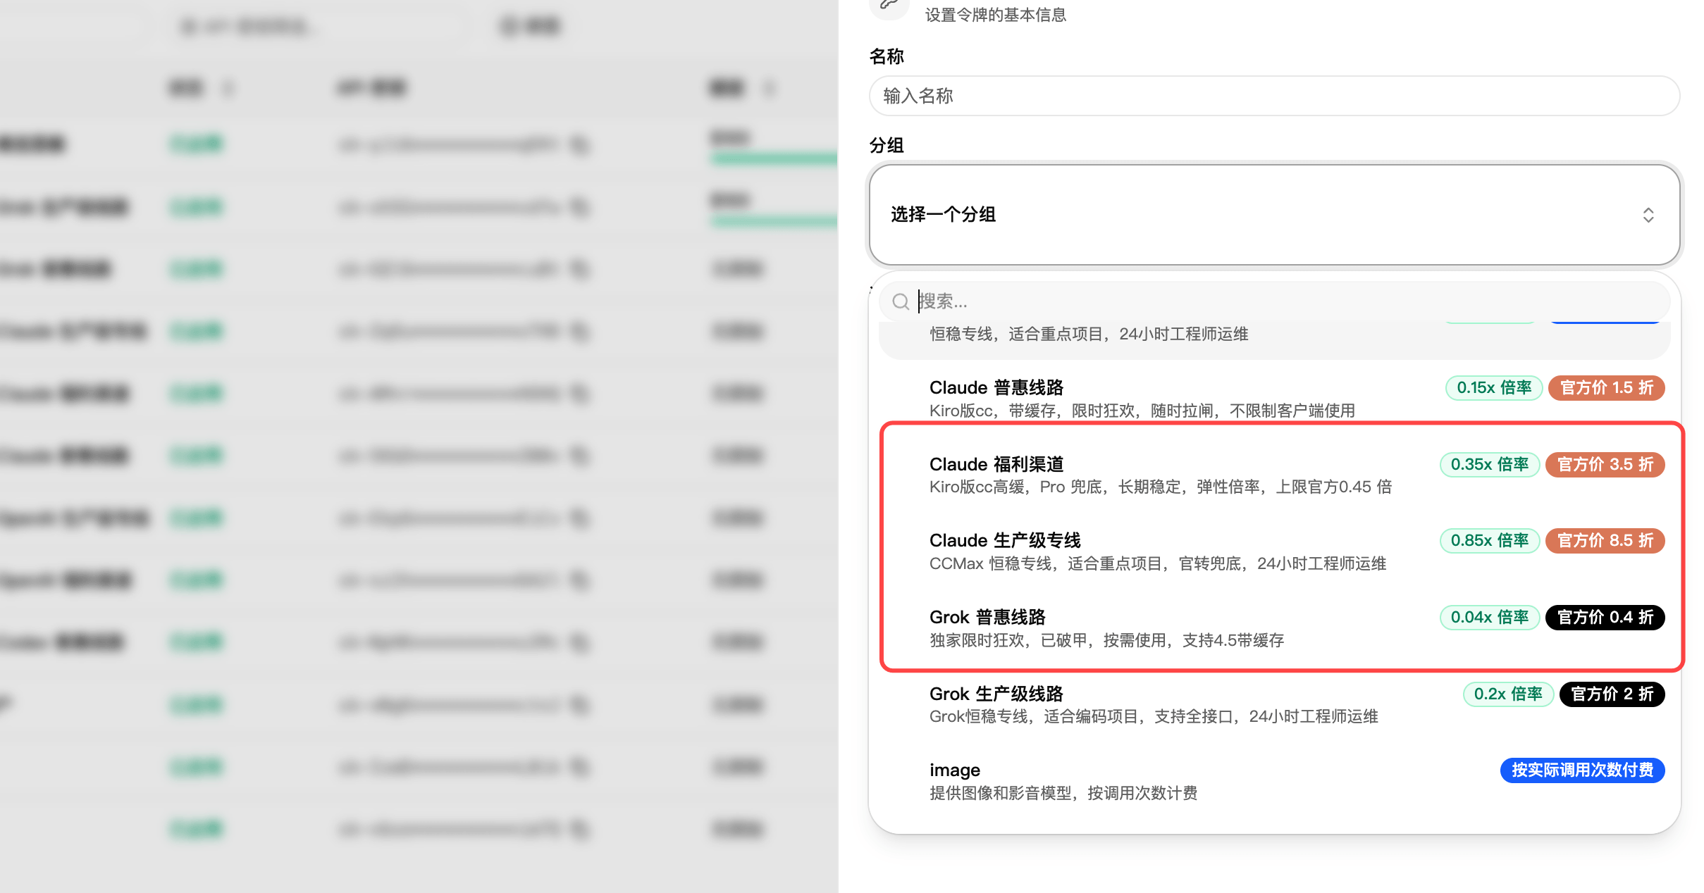Click the search magnifier icon in the group list
The height and width of the screenshot is (893, 1704).
[900, 302]
